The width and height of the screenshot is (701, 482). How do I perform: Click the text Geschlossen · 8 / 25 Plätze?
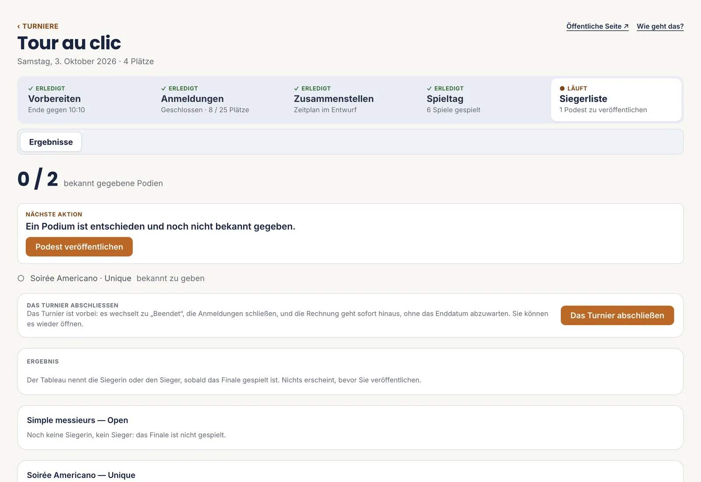tap(205, 110)
